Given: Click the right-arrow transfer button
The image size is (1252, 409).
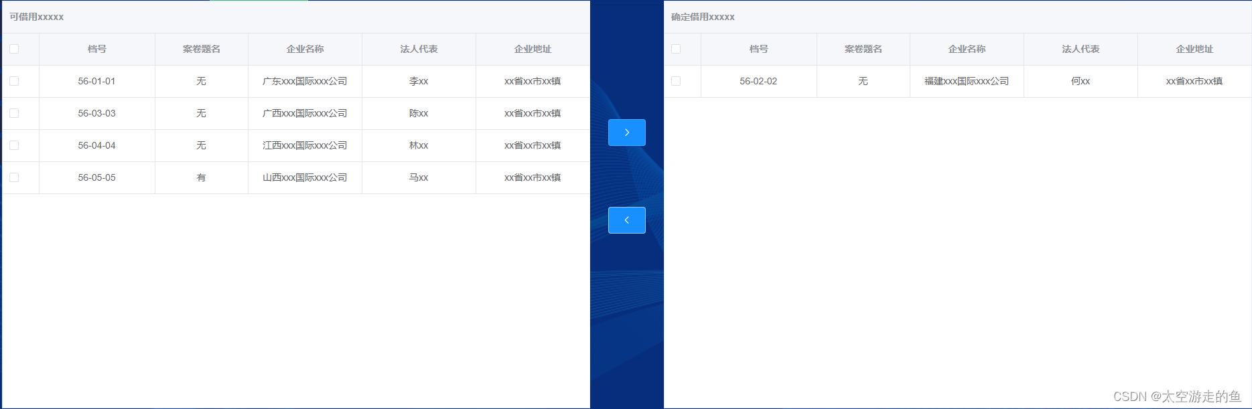Looking at the screenshot, I should click(626, 133).
